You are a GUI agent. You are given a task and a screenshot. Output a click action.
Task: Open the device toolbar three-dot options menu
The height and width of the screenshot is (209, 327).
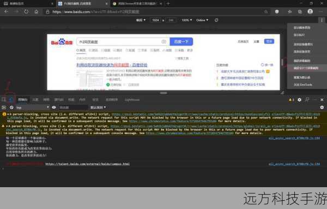click(x=322, y=20)
